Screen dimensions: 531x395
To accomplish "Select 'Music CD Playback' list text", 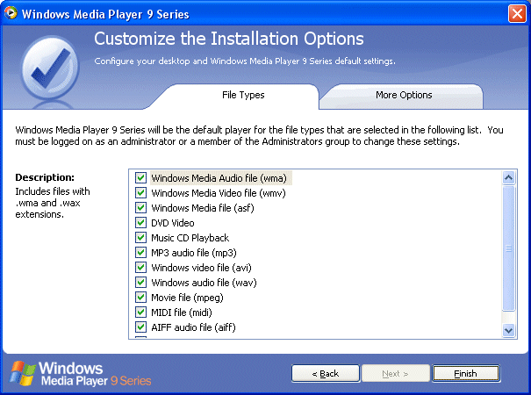I will [x=190, y=238].
